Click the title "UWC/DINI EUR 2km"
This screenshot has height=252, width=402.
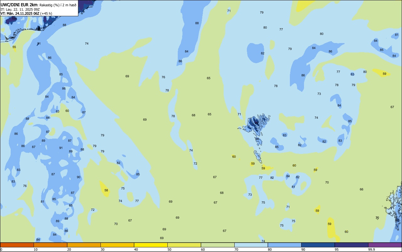tap(19, 5)
